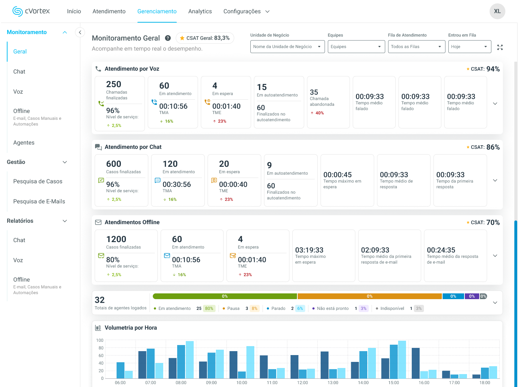This screenshot has width=519, height=387.
Task: Click the bar chart icon for Volumetria por Hora
Action: tap(98, 328)
